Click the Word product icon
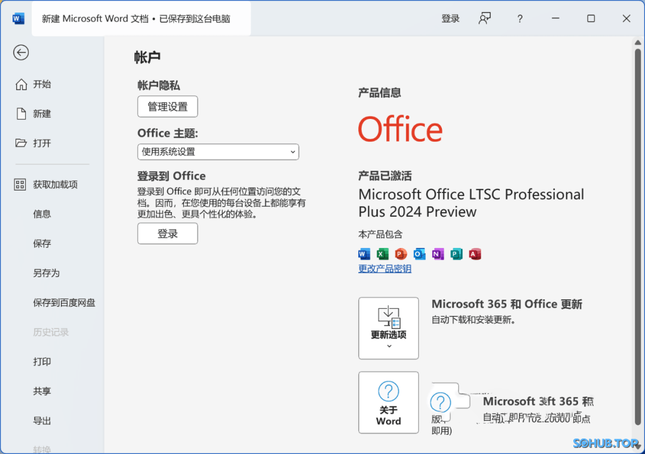 click(364, 254)
